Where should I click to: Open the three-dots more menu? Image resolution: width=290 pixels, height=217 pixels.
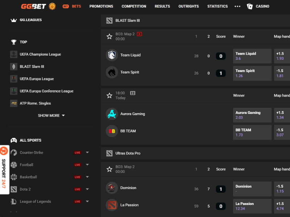tap(237, 6)
